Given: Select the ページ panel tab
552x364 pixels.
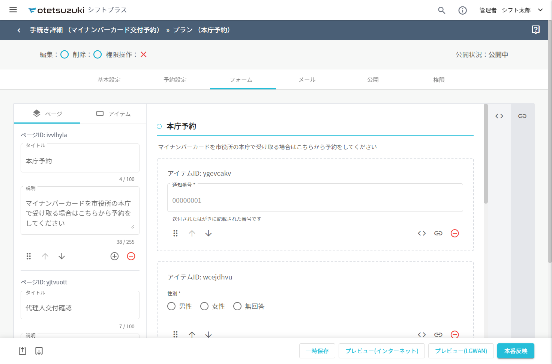Looking at the screenshot, I should click(47, 113).
